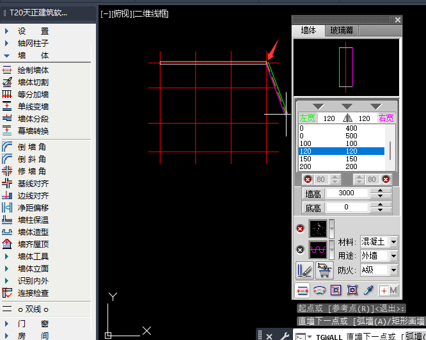Screen dimensions: 426x340
Task: Increase wall height with up arrow
Action: (381, 190)
